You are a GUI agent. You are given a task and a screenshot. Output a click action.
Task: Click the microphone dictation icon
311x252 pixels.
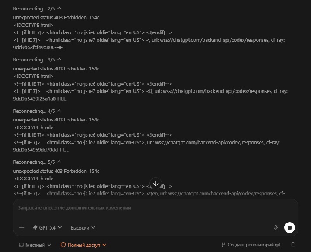tap(276, 227)
